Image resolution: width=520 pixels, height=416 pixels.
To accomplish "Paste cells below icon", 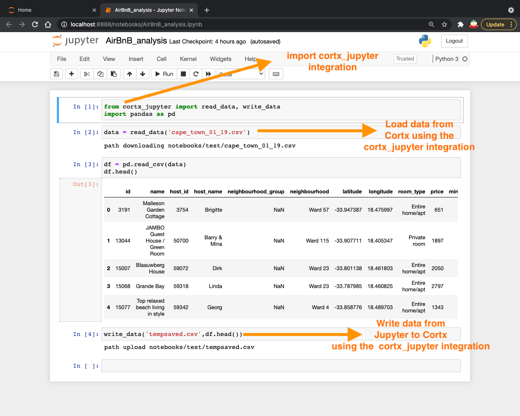I will click(114, 74).
